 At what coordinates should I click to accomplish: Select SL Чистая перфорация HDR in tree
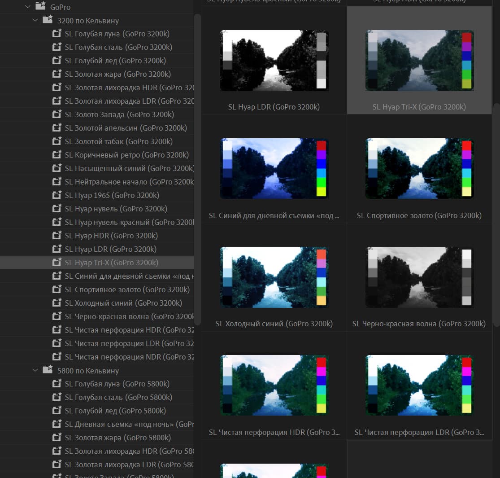pyautogui.click(x=97, y=330)
